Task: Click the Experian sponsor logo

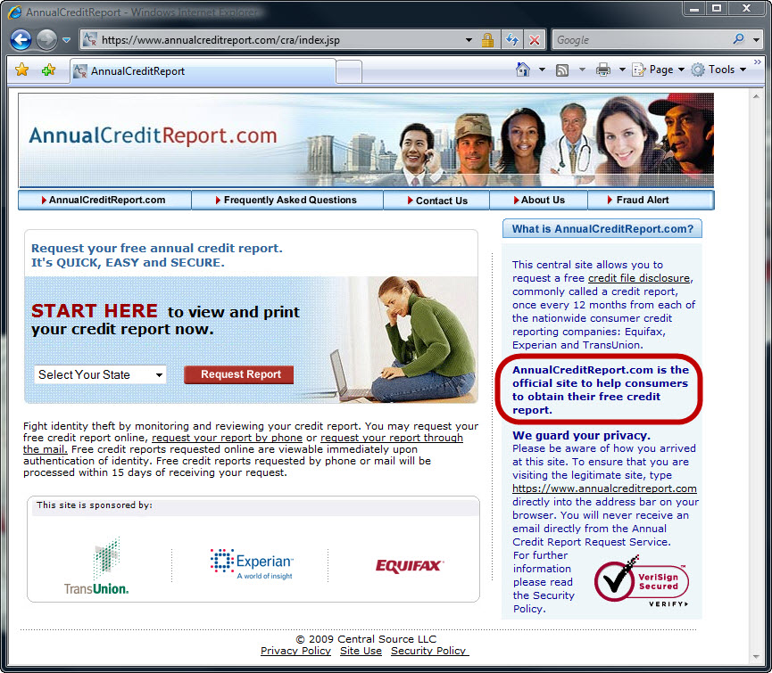Action: click(252, 564)
